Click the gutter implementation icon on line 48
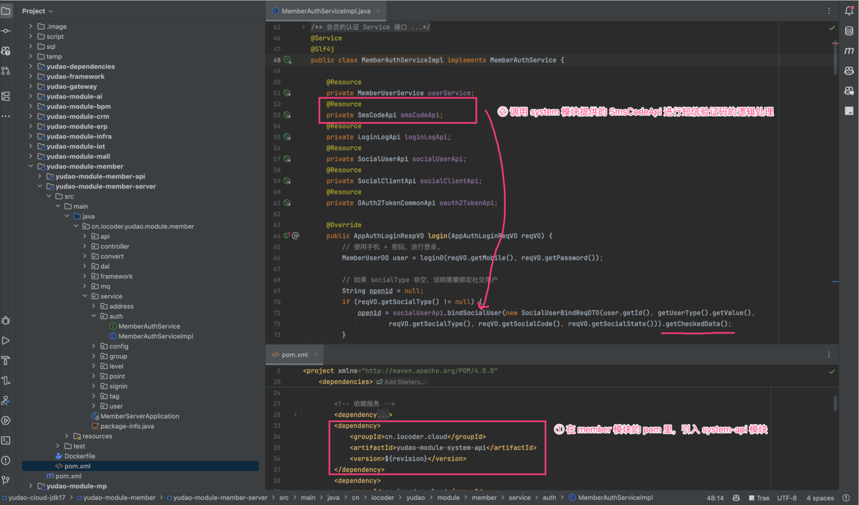Viewport: 859px width, 505px height. pos(287,60)
